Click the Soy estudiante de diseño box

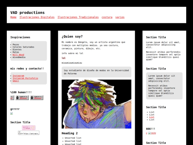[x=96, y=72]
